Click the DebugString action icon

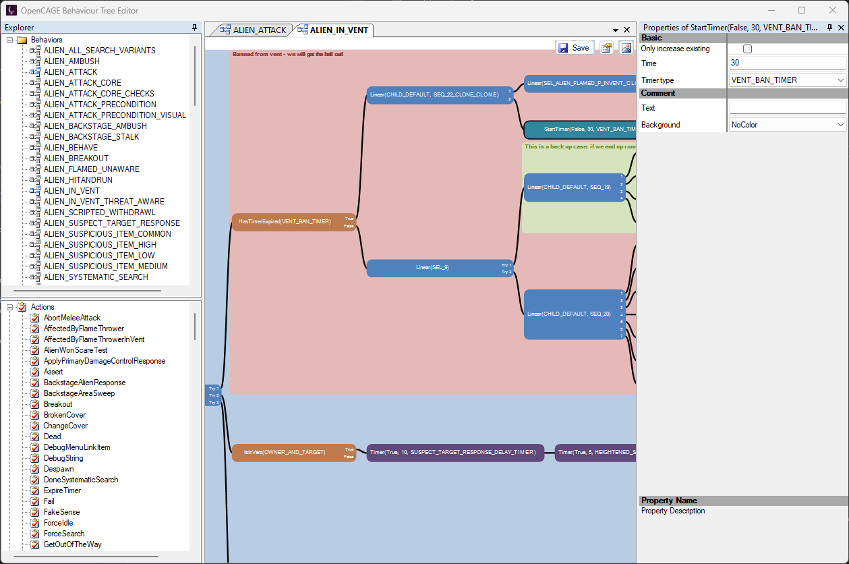[x=36, y=458]
